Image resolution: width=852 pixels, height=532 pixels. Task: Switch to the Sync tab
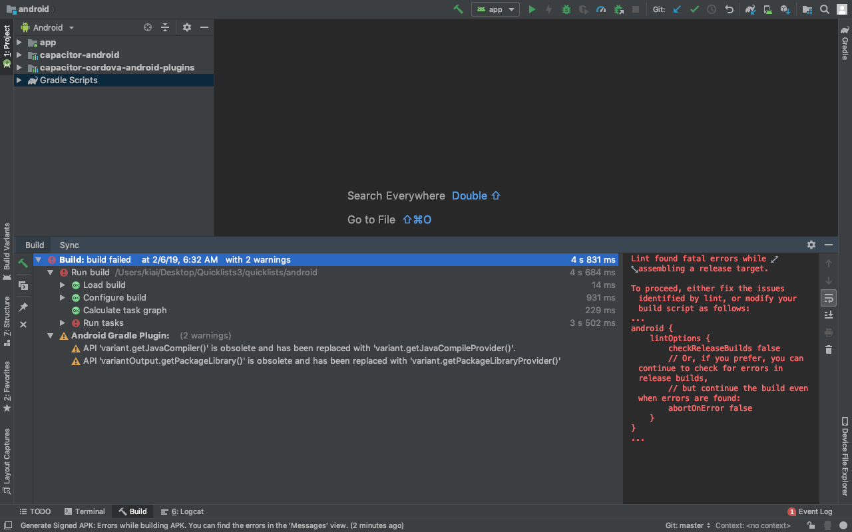[x=69, y=245]
